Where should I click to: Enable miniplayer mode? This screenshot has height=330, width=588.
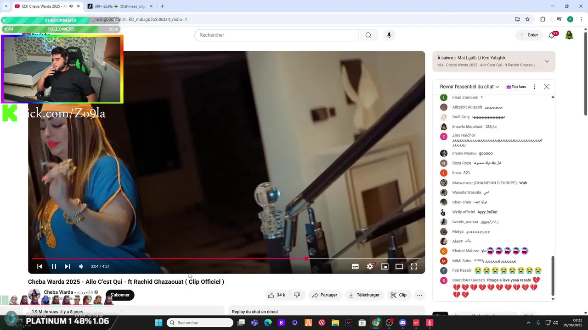(384, 266)
